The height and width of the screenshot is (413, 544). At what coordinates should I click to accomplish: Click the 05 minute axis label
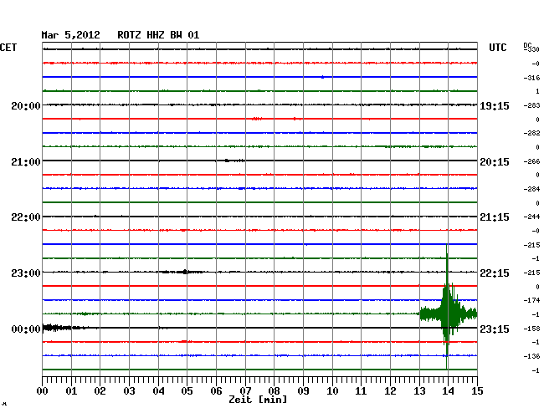point(187,390)
